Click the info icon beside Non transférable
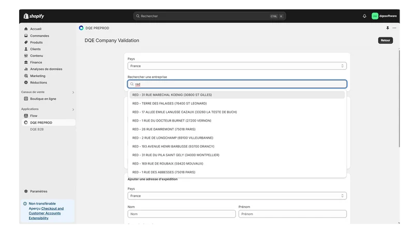414x233 pixels. (x=25, y=203)
